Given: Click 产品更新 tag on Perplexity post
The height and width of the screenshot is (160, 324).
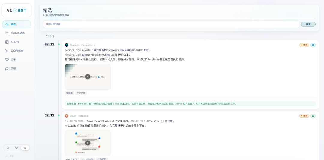Looking at the screenshot, I should tap(81, 93).
